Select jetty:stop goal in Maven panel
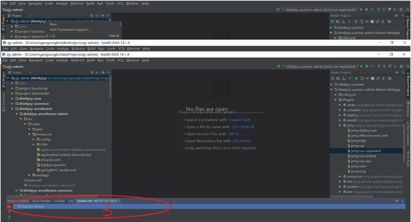 pyautogui.click(x=359, y=171)
